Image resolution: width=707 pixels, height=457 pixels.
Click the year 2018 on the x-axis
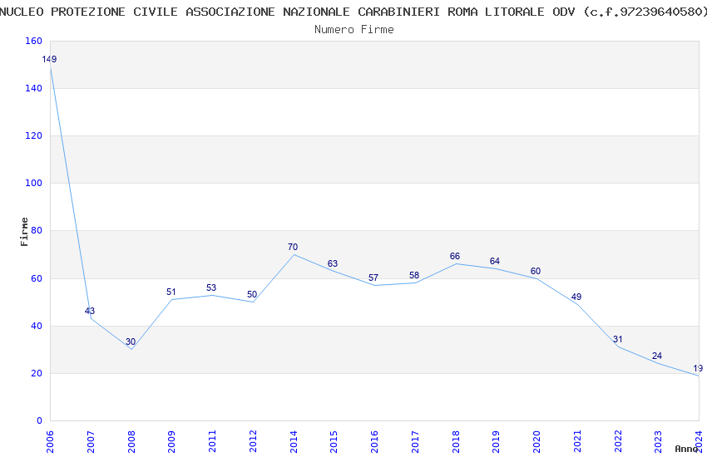tap(456, 442)
